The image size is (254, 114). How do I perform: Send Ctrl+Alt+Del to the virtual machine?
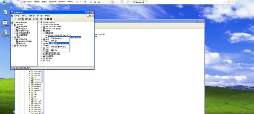pyautogui.click(x=85, y=2)
